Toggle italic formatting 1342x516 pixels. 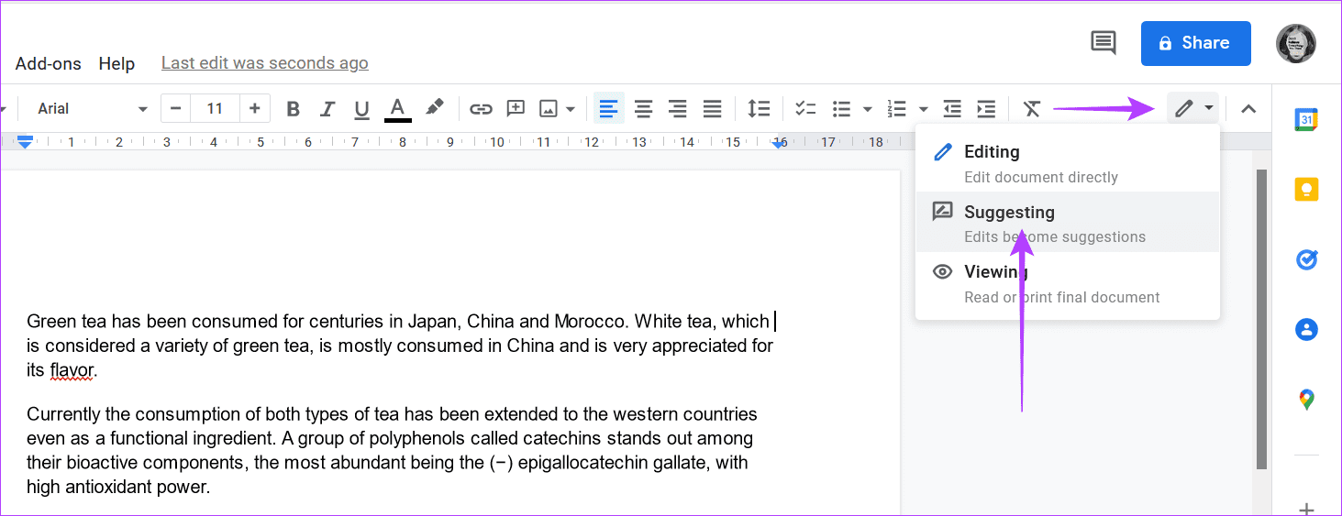327,109
